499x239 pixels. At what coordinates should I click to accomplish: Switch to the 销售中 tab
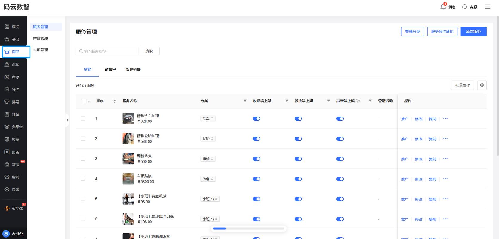point(110,69)
